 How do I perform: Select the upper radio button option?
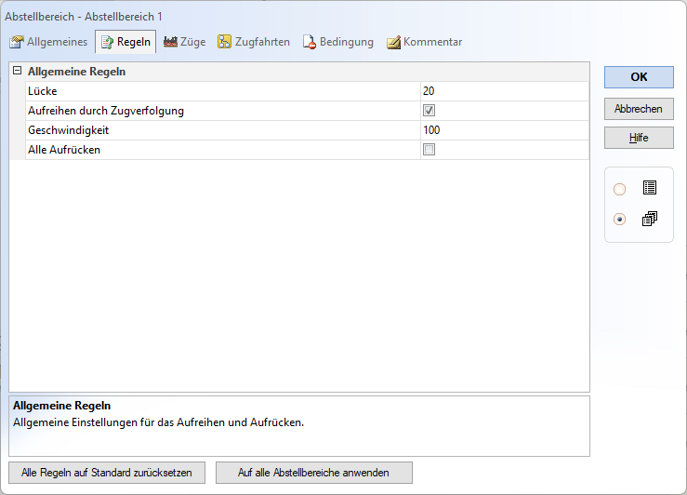620,189
